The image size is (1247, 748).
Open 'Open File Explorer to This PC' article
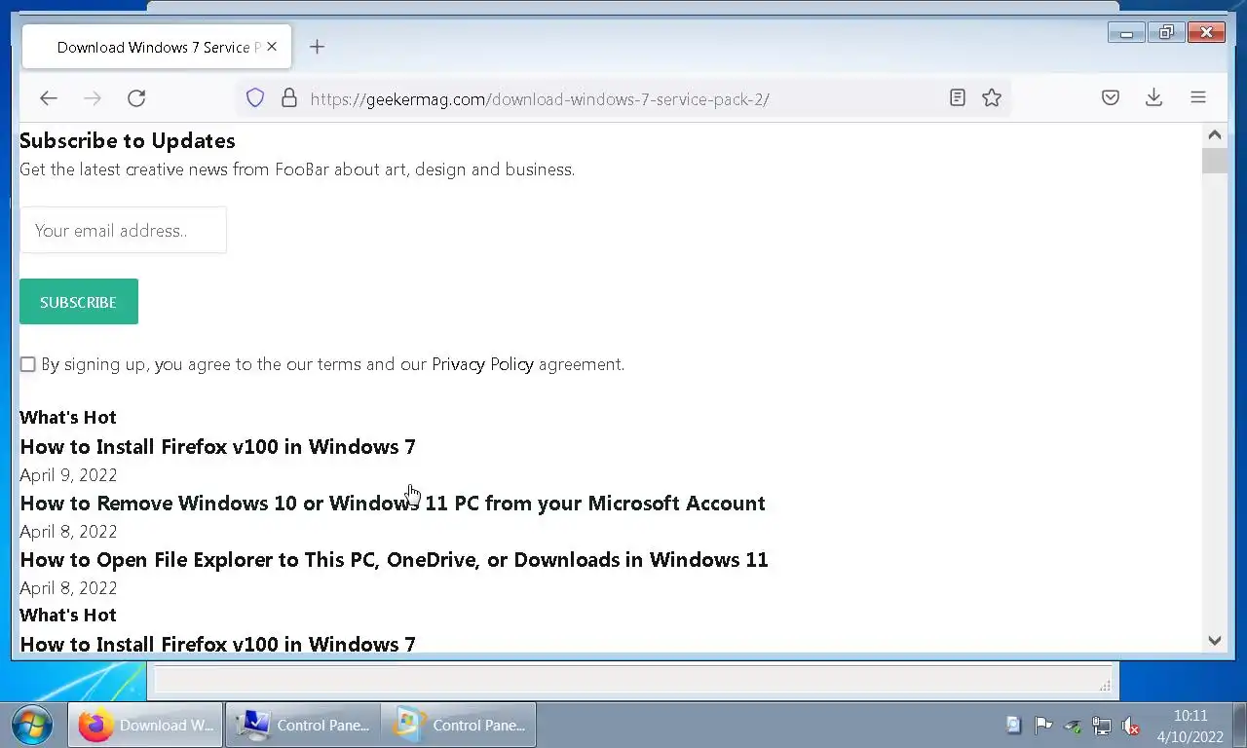coord(394,560)
